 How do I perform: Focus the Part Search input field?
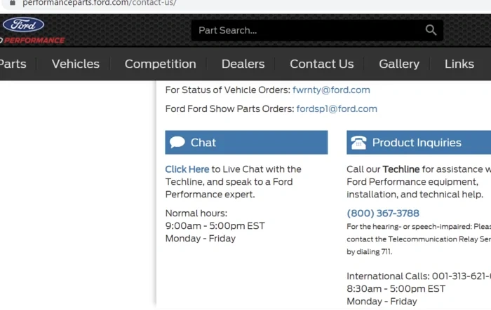pos(317,30)
